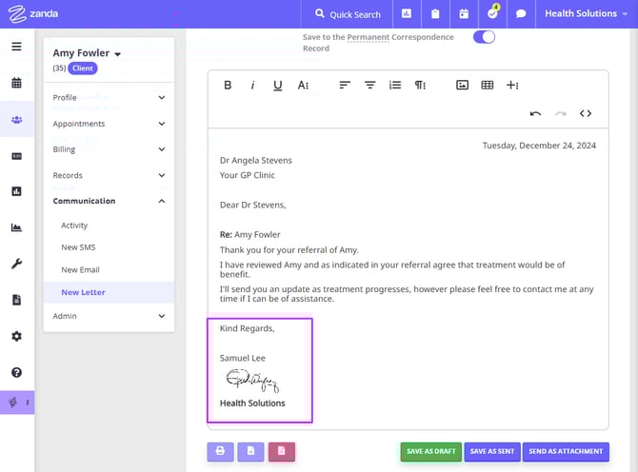The image size is (638, 472).
Task: Open the Health Solutions account dropdown
Action: (588, 14)
